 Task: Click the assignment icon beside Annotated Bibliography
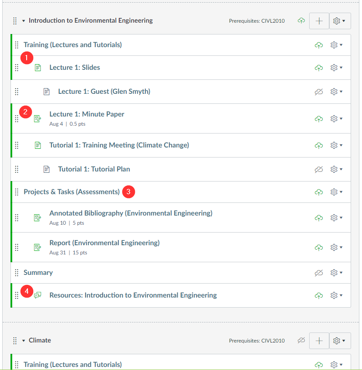[38, 218]
